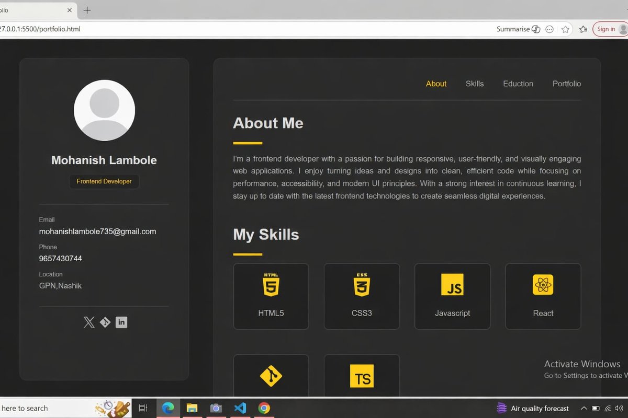The image size is (628, 418).
Task: Click the battery icon in system tray
Action: point(596,408)
